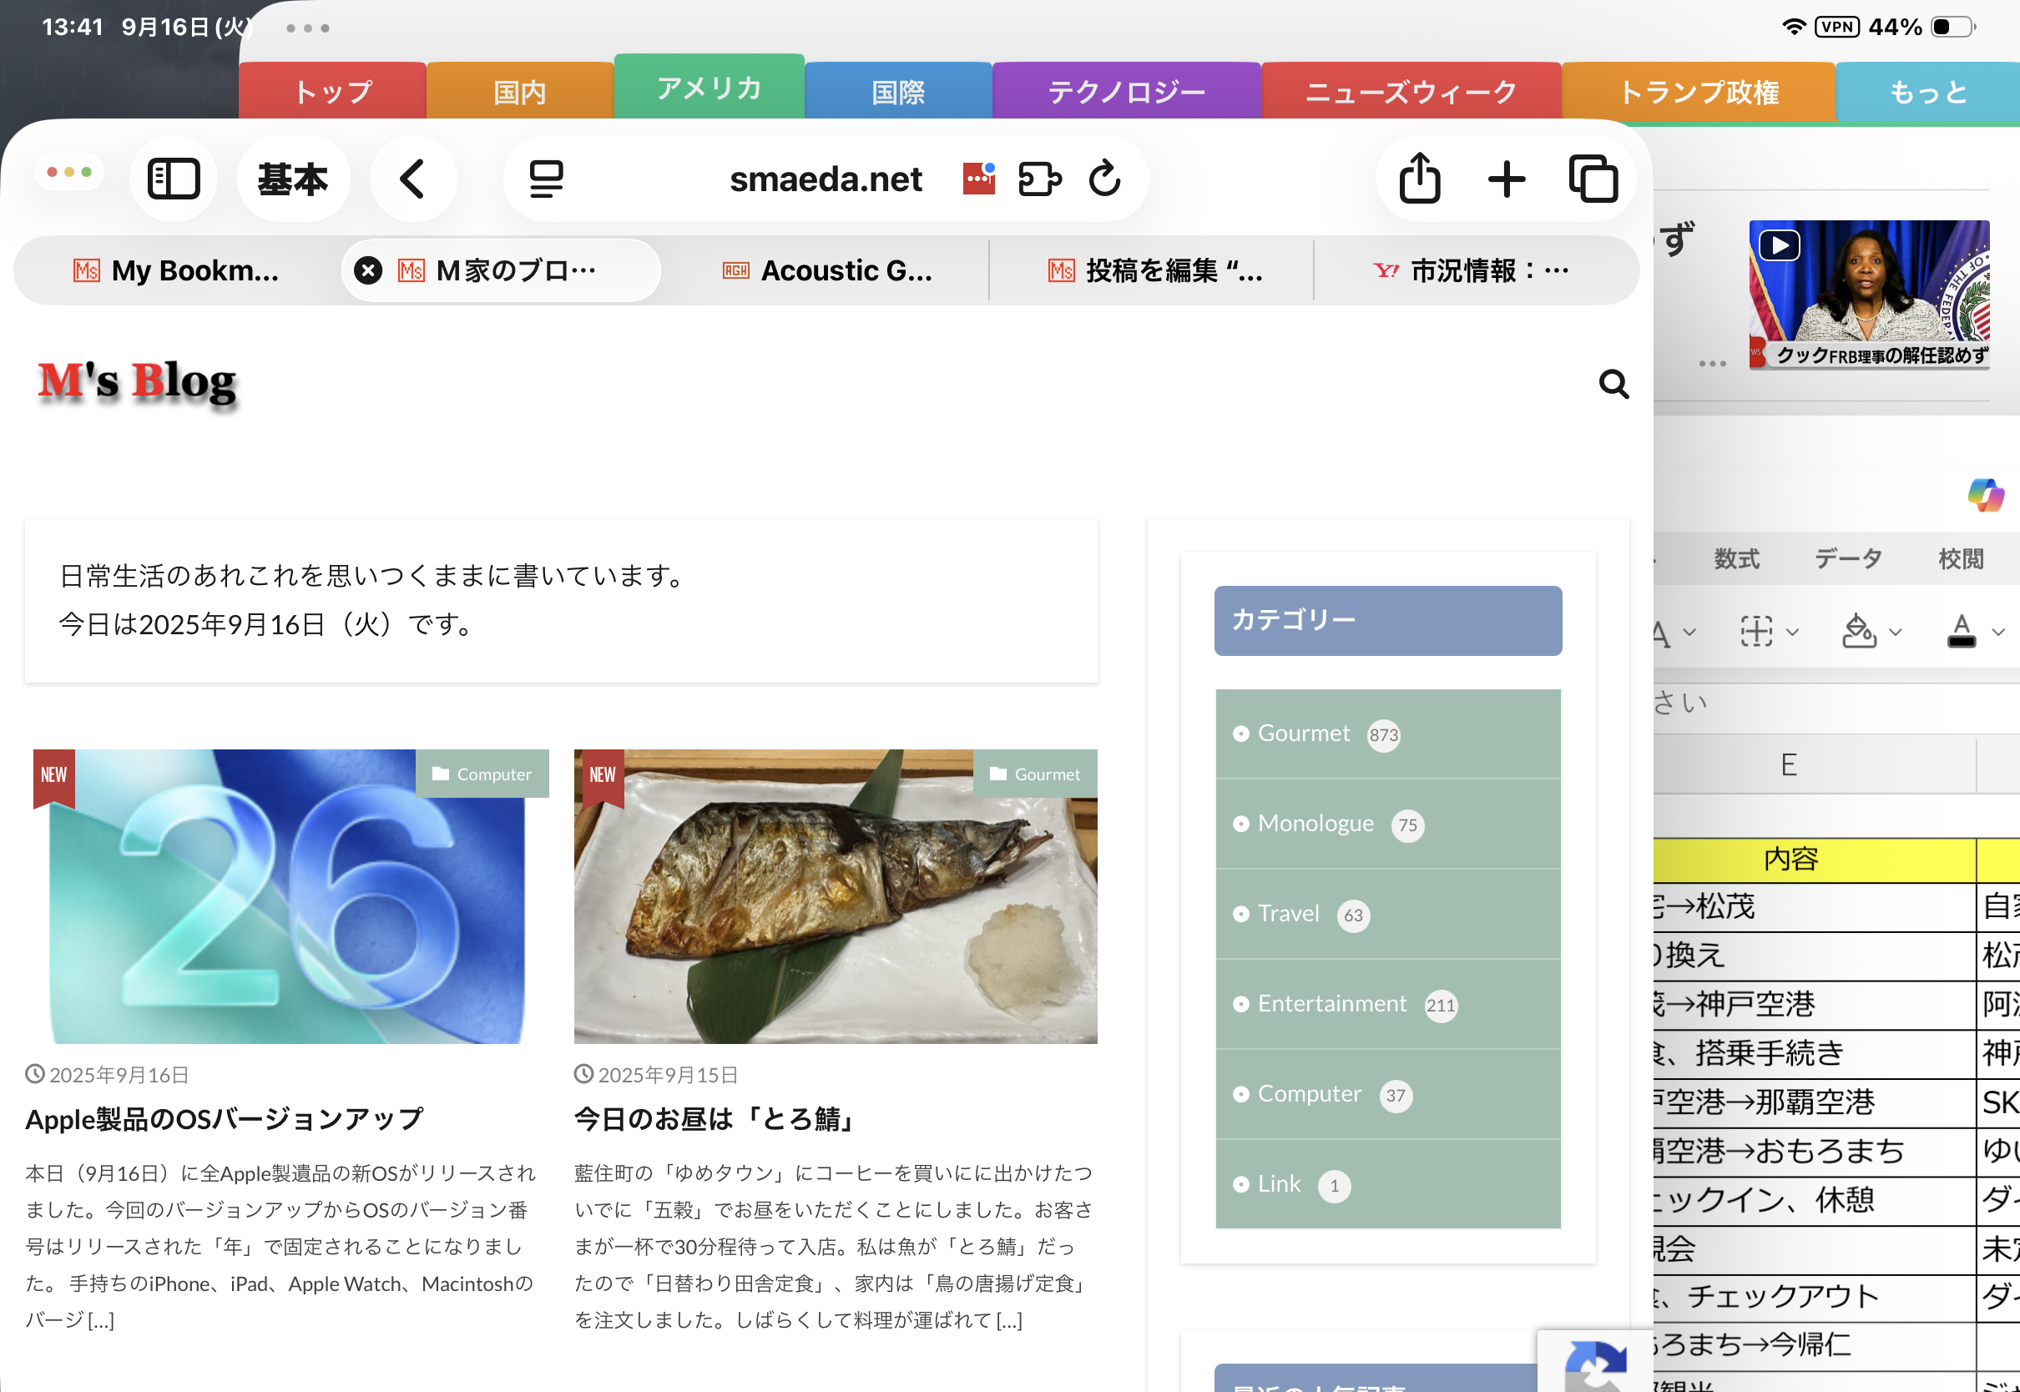Open the Safari sidebar panel
The height and width of the screenshot is (1392, 2020).
[174, 179]
